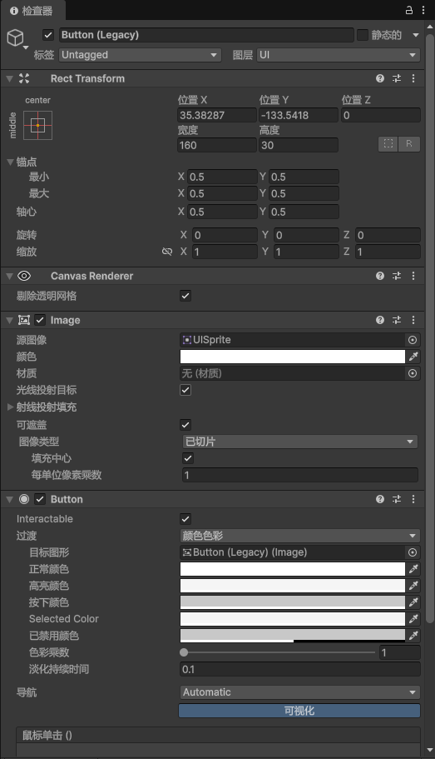Click the 位置 X input field
Screen dimensions: 435x759
217,115
